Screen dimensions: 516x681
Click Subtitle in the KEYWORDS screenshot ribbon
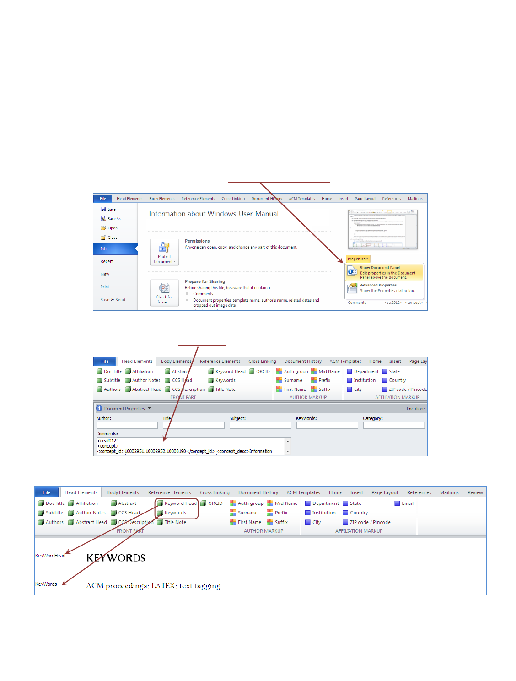51,513
